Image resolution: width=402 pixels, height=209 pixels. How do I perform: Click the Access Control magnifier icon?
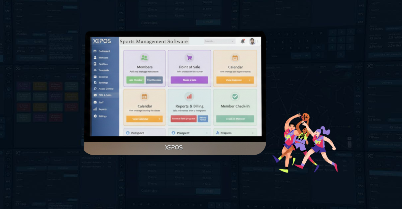coord(95,89)
